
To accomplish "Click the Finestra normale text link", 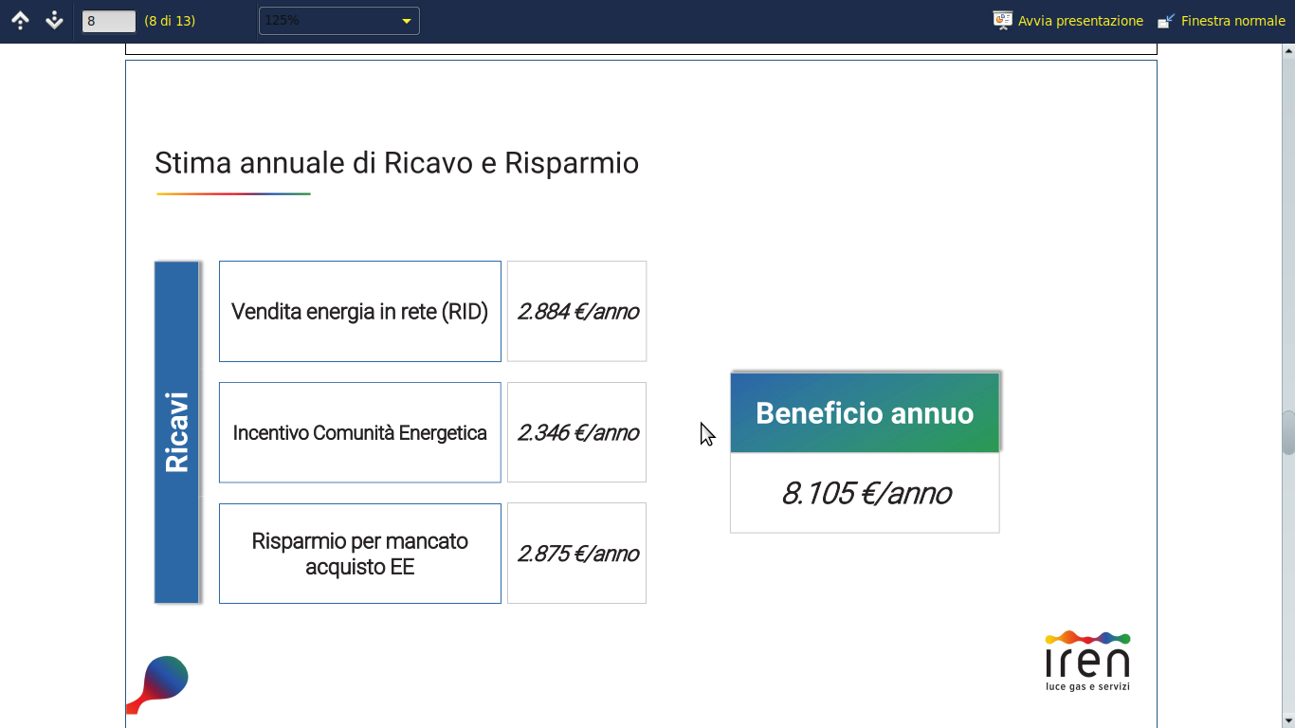I will click(1233, 21).
